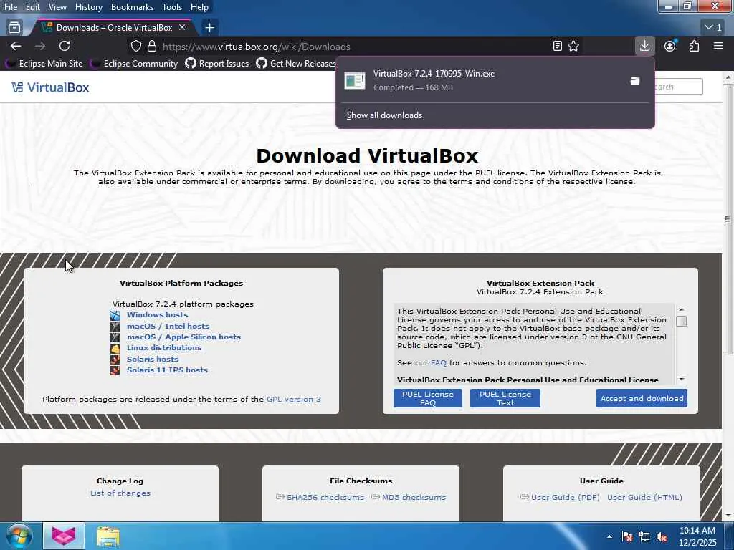Open Windows Explorer from taskbar
This screenshot has height=550, width=734.
(x=108, y=536)
